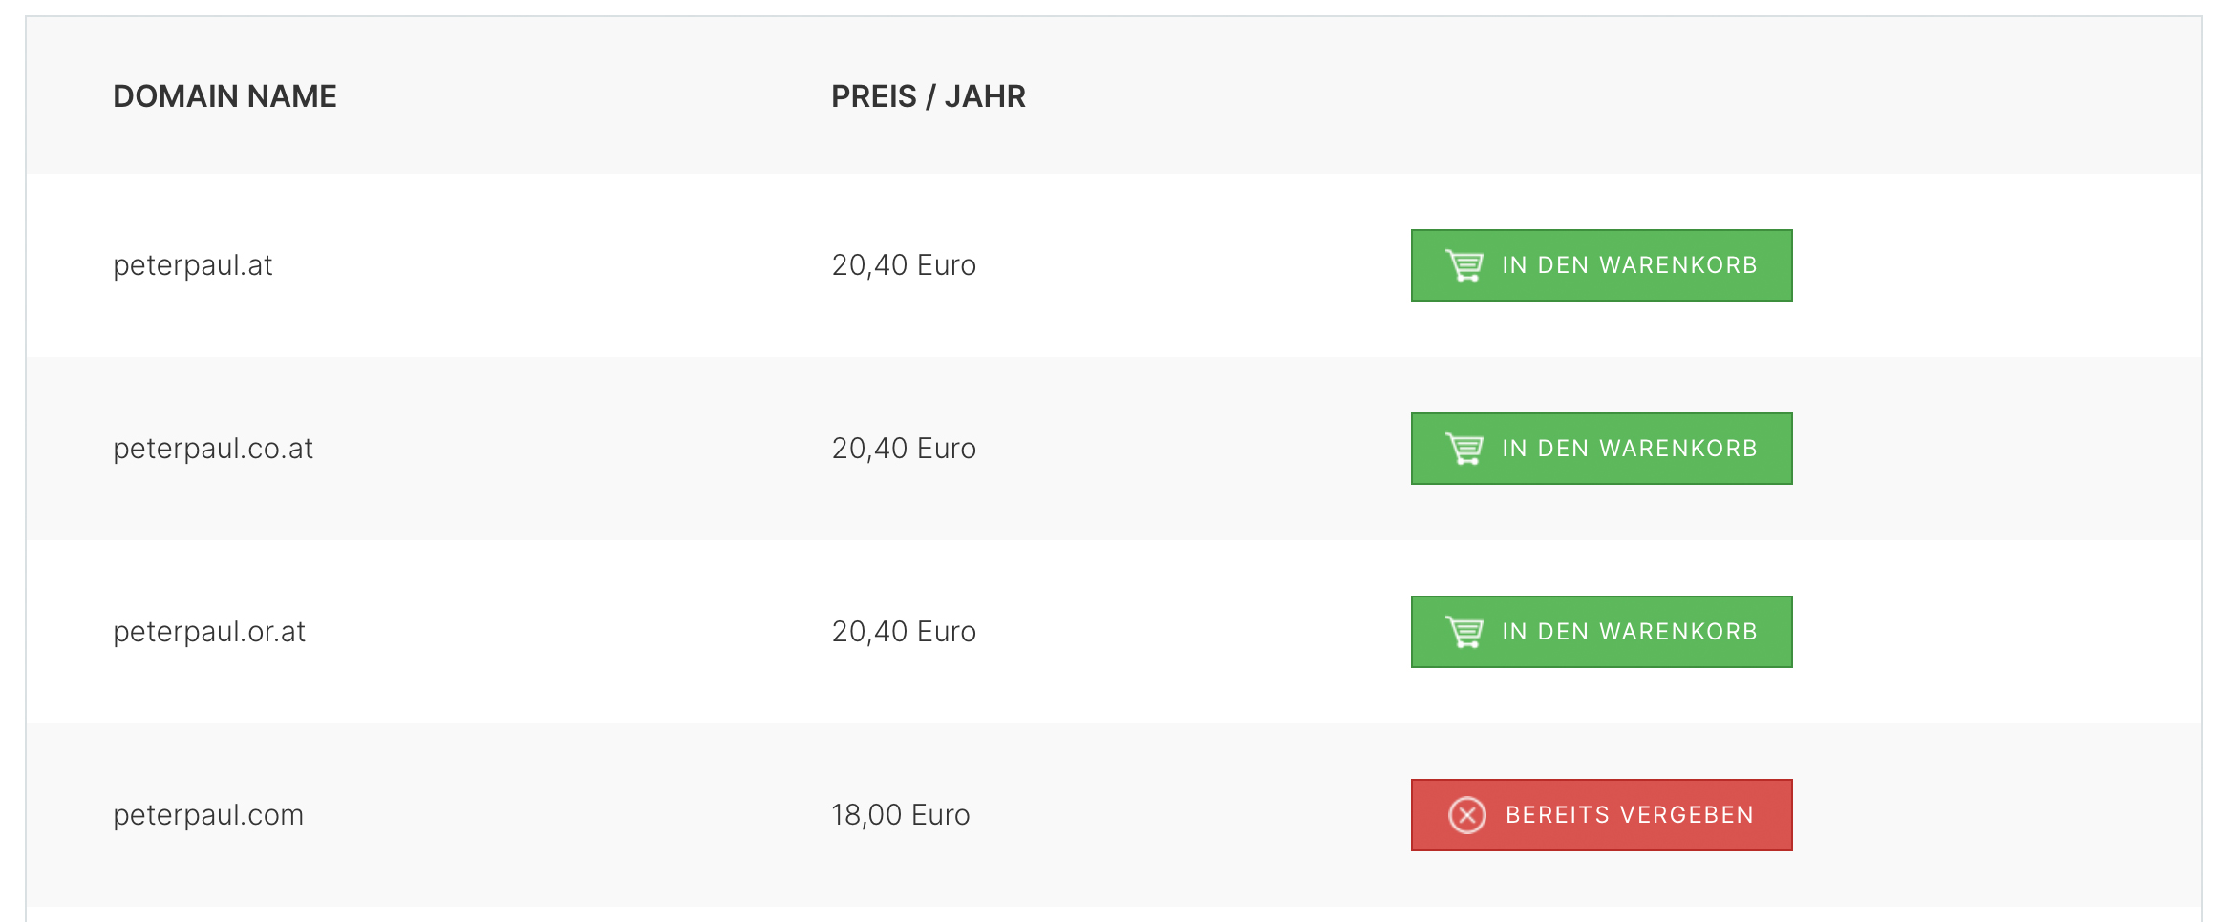The width and height of the screenshot is (2222, 922).
Task: Add peterpaul.co.at via IN DEN WARENKORB text
Action: (x=1630, y=449)
